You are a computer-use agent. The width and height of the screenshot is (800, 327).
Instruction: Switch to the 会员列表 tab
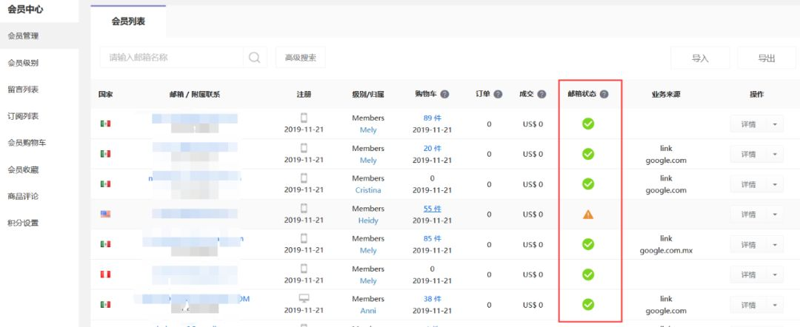(x=129, y=21)
